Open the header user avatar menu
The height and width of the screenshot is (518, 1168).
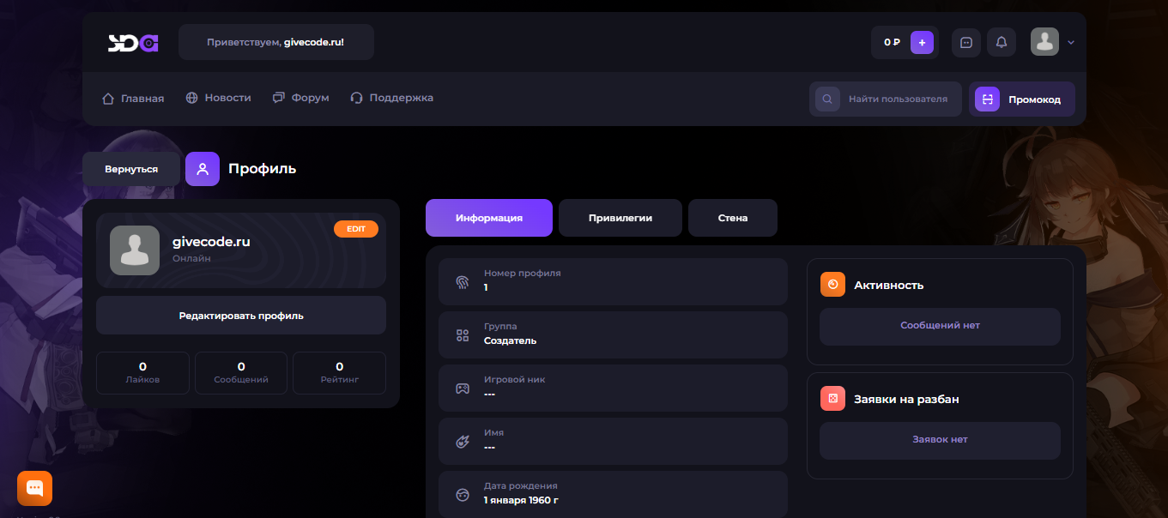pos(1044,42)
